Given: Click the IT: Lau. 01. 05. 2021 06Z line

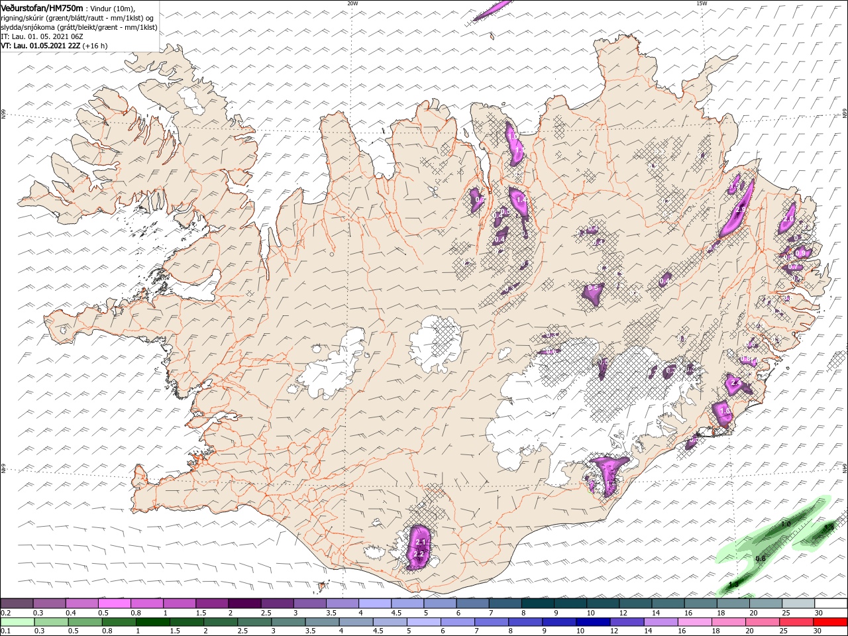Looking at the screenshot, I should [x=42, y=36].
